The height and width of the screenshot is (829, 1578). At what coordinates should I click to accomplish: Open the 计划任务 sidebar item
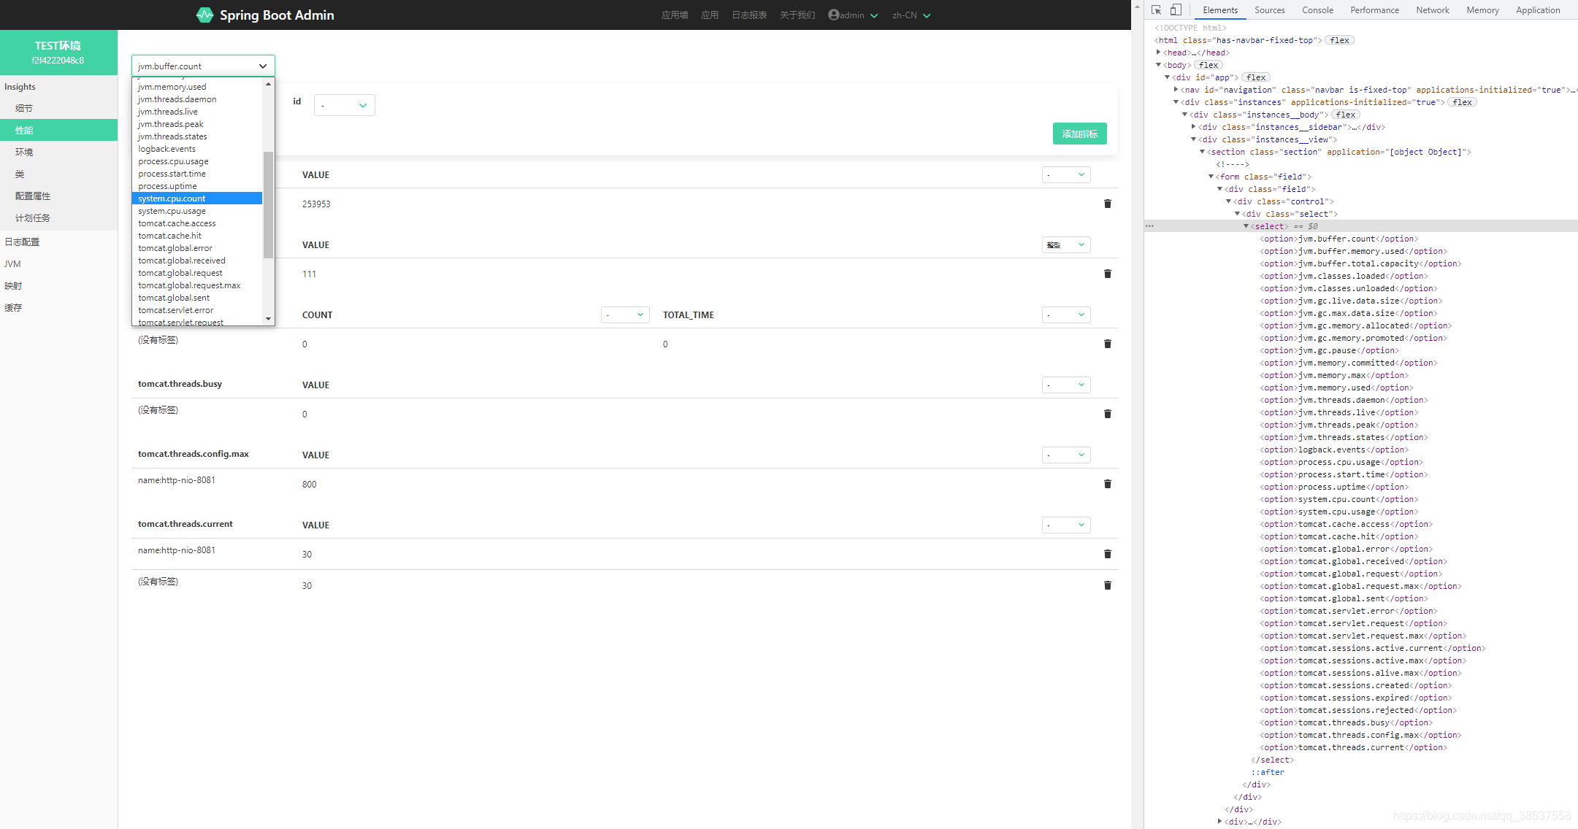click(x=58, y=217)
